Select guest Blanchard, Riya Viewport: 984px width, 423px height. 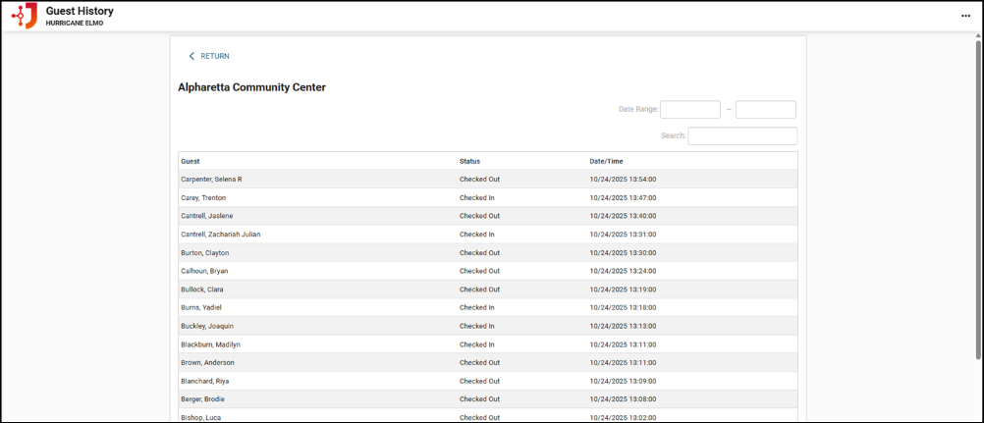coord(205,381)
